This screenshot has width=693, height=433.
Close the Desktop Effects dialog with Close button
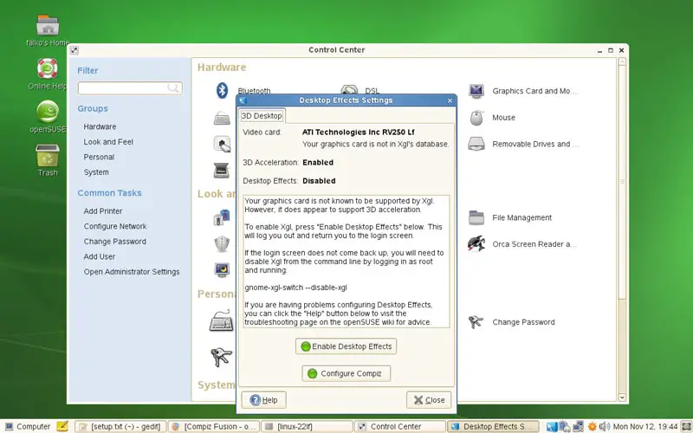click(x=429, y=400)
